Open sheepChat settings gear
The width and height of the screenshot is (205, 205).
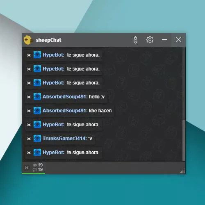click(150, 40)
